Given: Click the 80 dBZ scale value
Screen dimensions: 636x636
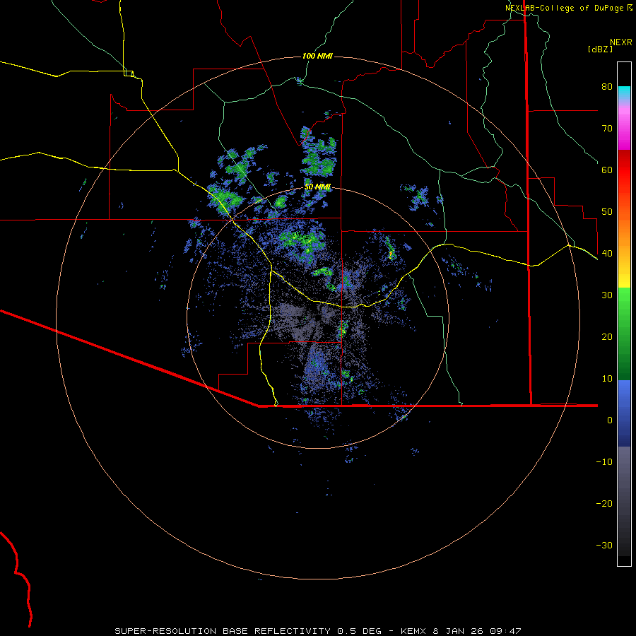Looking at the screenshot, I should [607, 87].
